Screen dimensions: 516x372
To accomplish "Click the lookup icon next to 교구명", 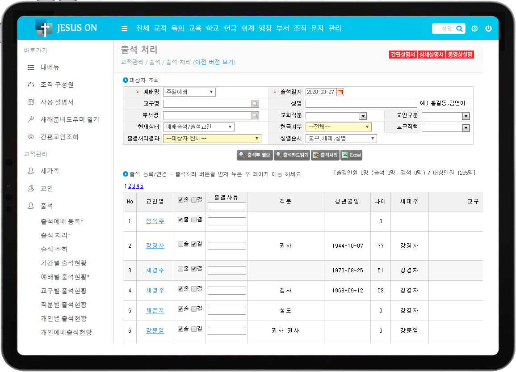I will tap(255, 104).
